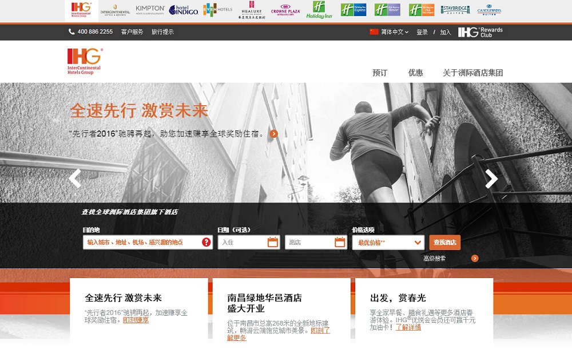572x353 pixels.
Task: Click the main IHG InterContinental Hotels Group logo
Action: coord(85,61)
